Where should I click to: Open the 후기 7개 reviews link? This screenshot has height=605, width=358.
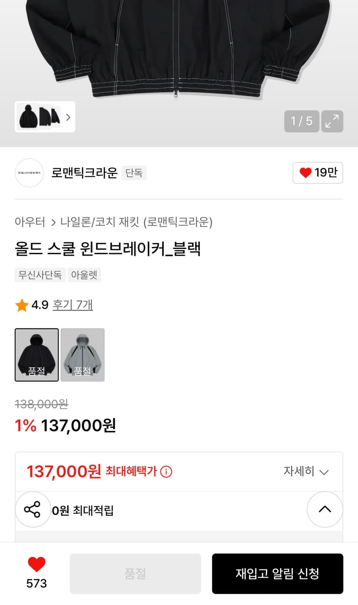coord(72,305)
